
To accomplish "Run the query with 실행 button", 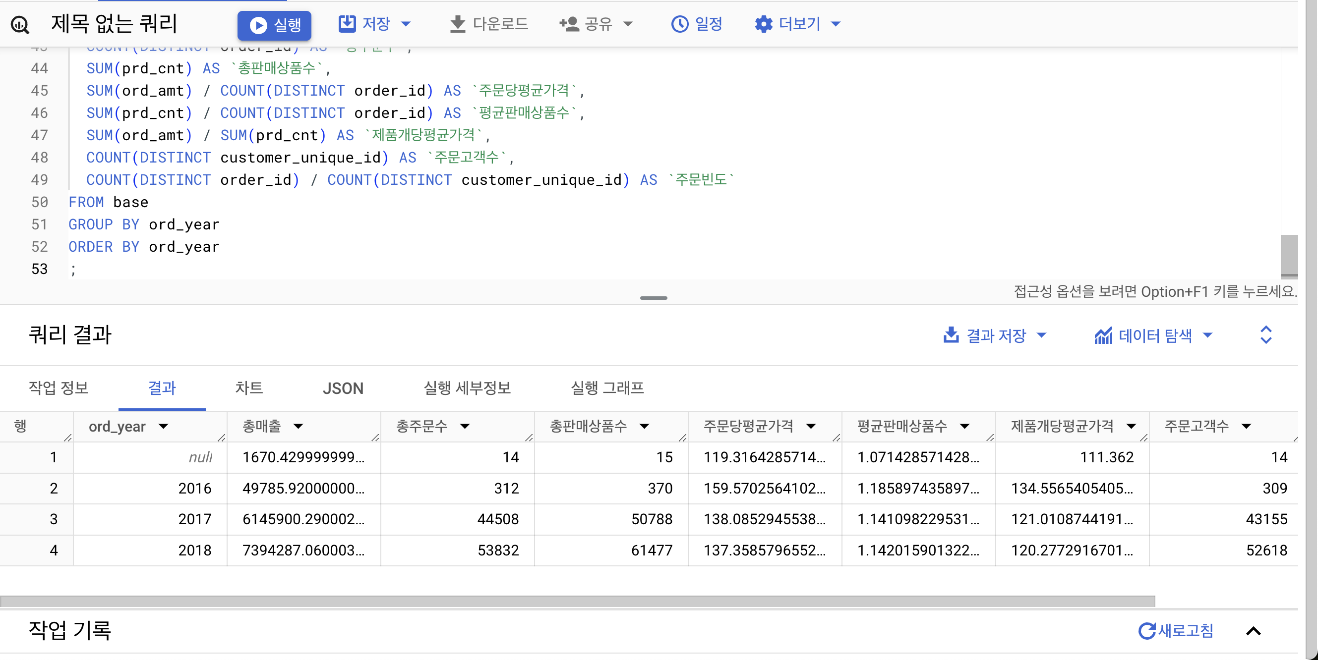I will click(274, 25).
